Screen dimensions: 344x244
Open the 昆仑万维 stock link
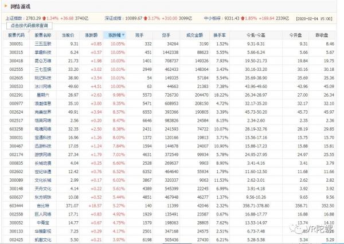click(x=43, y=61)
